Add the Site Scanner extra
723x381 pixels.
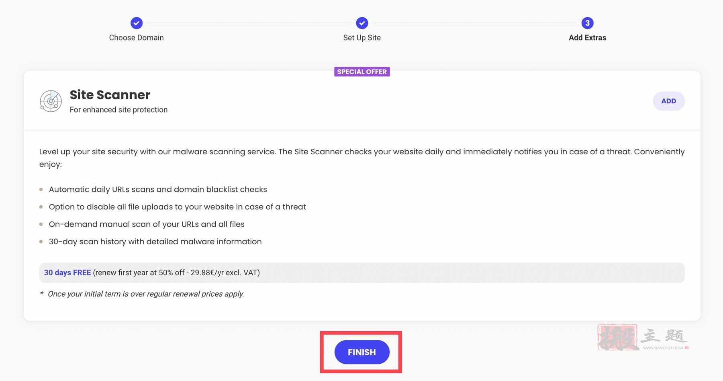point(668,101)
